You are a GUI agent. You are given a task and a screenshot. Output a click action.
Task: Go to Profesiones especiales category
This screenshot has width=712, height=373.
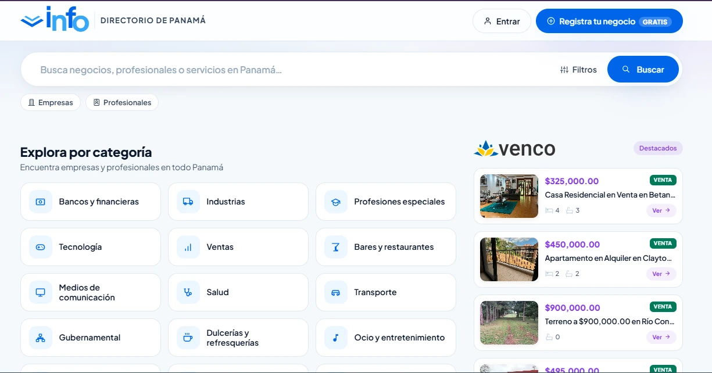[x=386, y=202]
